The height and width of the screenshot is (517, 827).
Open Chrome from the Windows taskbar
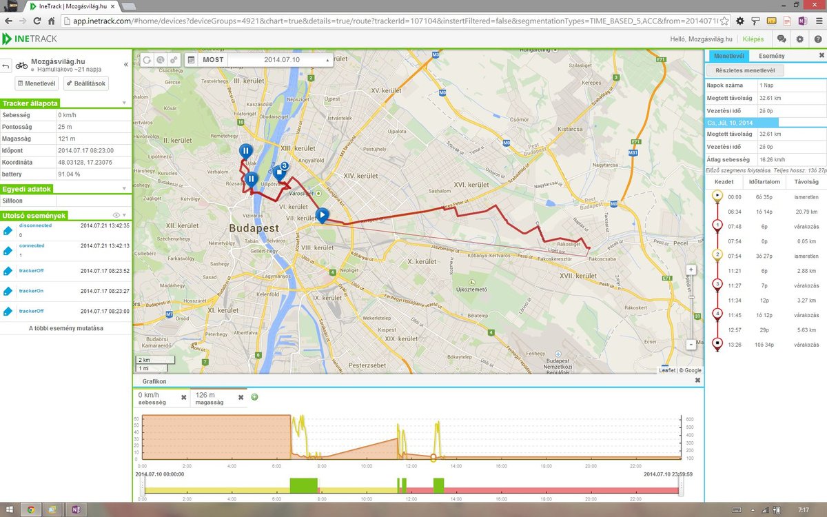[30, 509]
